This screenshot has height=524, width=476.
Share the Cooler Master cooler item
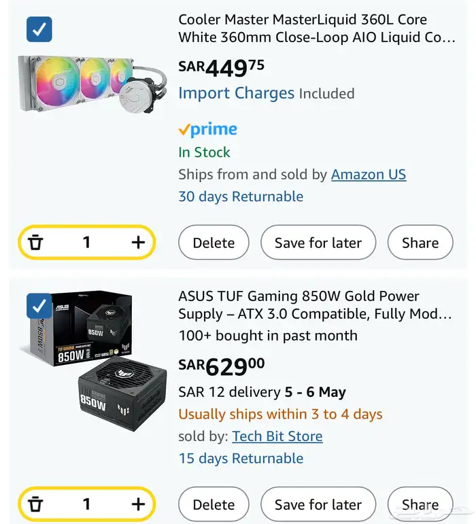pyautogui.click(x=420, y=243)
